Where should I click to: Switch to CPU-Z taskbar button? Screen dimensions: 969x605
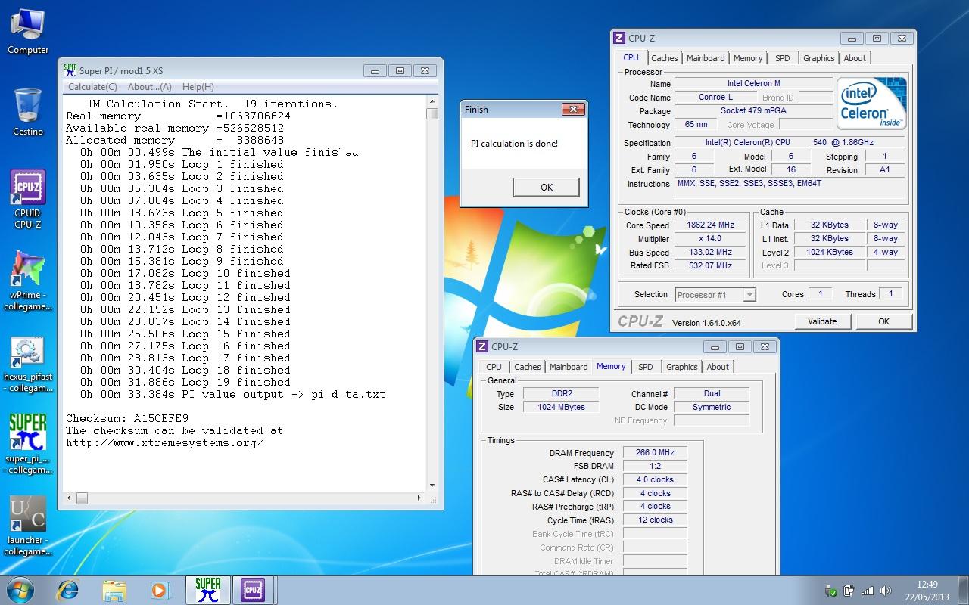click(x=252, y=589)
